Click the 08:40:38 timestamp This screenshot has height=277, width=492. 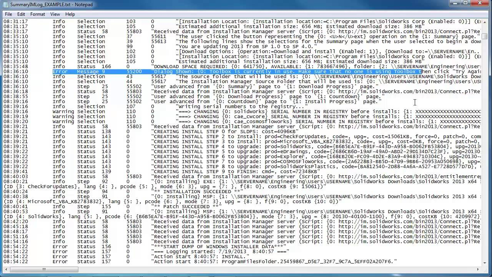16,197
